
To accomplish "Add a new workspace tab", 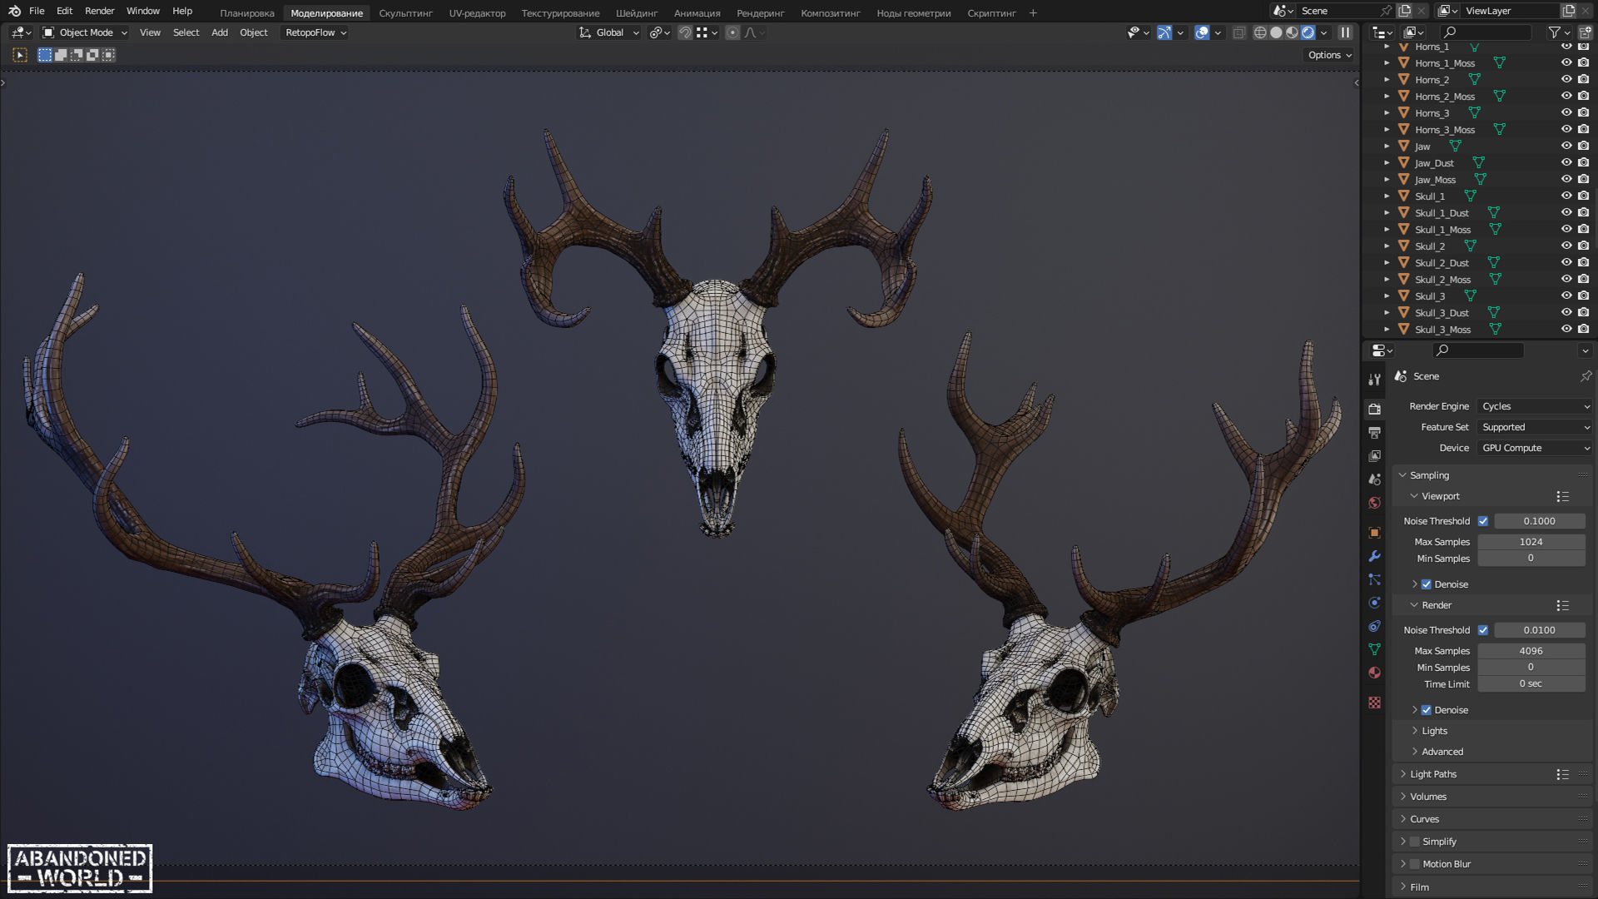I will click(1033, 12).
